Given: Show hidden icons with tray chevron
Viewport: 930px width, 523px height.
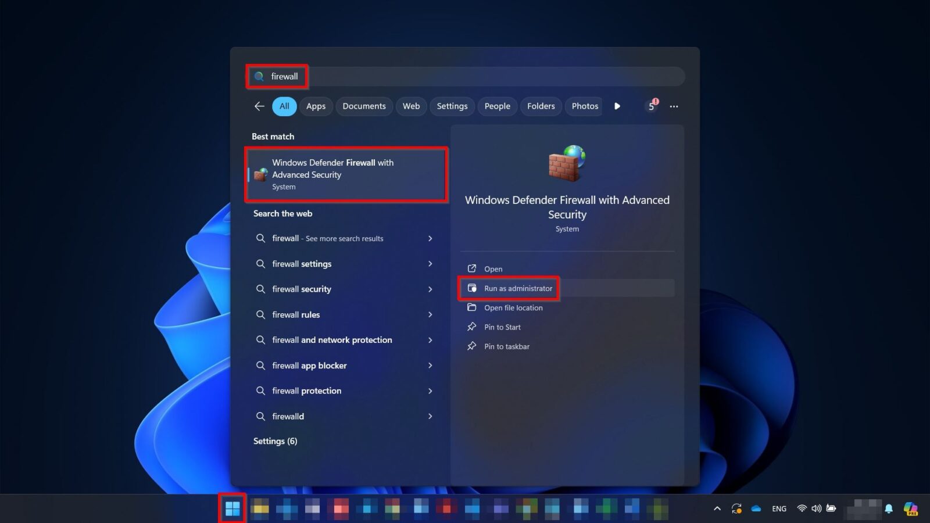Looking at the screenshot, I should click(717, 508).
